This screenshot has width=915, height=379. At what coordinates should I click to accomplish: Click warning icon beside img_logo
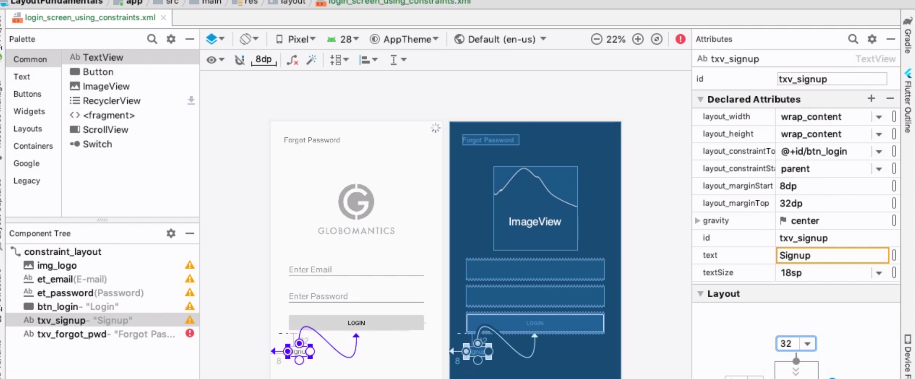[x=190, y=265]
